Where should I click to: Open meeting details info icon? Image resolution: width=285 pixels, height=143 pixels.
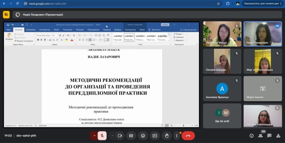coord(252,135)
